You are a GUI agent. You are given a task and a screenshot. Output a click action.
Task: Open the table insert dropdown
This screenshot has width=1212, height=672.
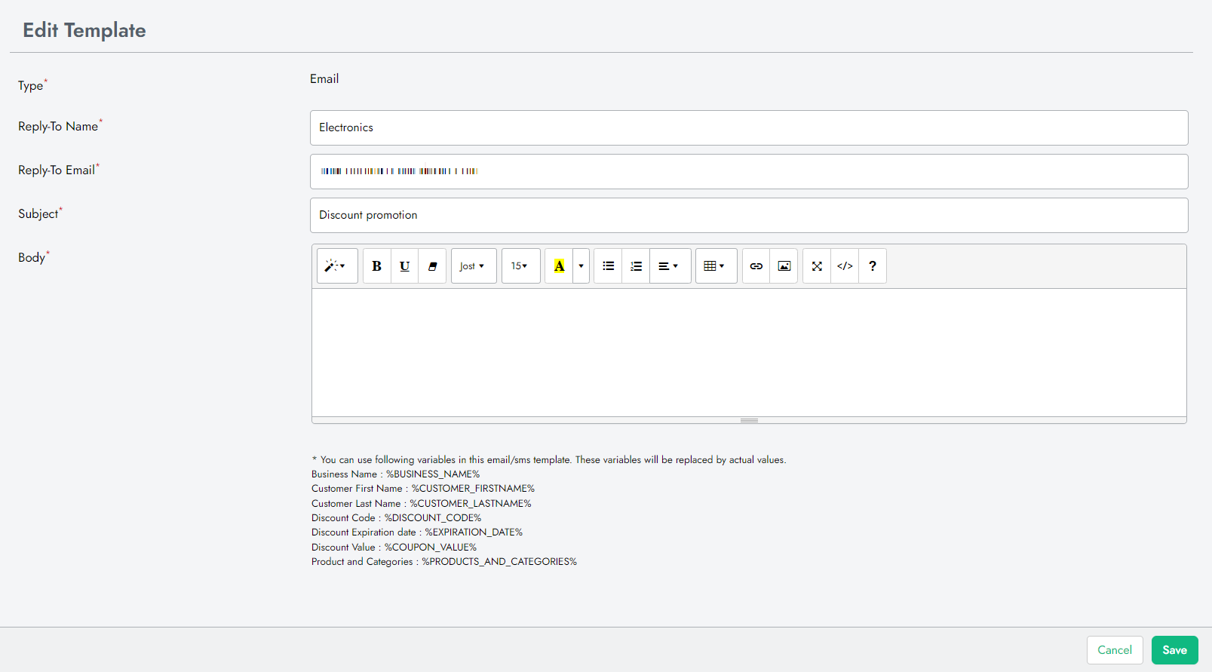pos(716,266)
